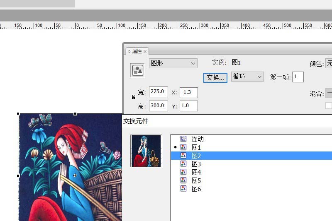Select 图4 in the swap symbol list

[x=251, y=172]
